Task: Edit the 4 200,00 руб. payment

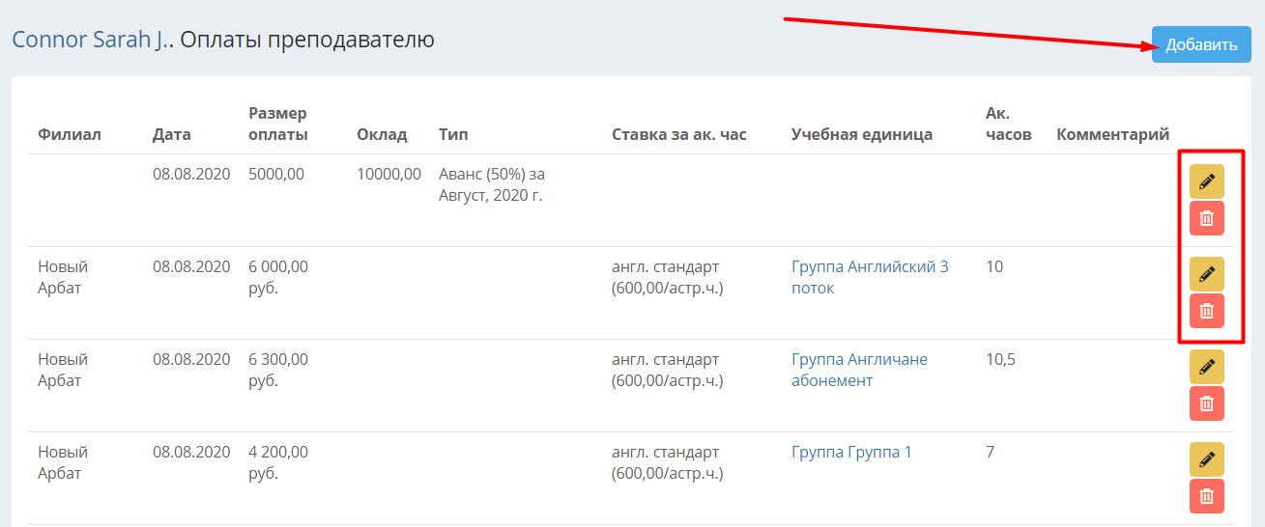Action: (1206, 459)
